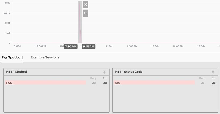220x114 pixels.
Task: Click the red bar beside 503
Action: click(x=158, y=83)
